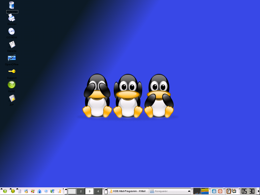Click the text document panel icon
Image resolution: width=260 pixels, height=195 pixels.
19,191
